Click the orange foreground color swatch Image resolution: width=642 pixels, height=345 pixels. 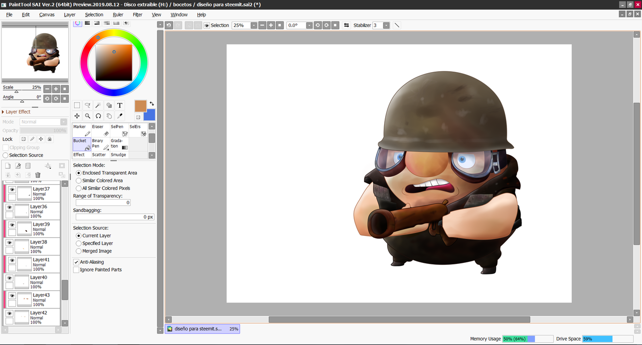click(140, 106)
